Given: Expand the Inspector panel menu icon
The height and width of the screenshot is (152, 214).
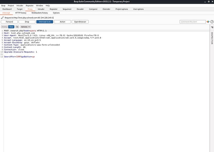Looking at the screenshot, I should point(212,27).
